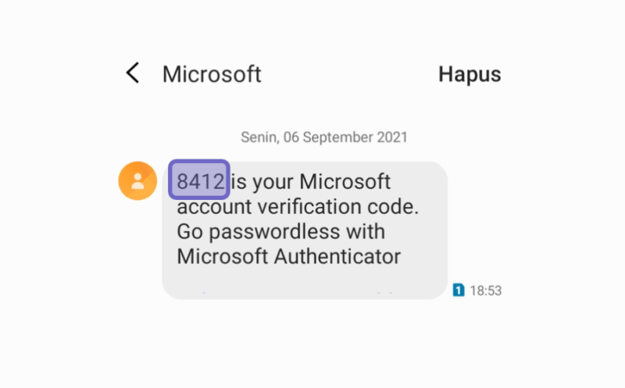Image resolution: width=625 pixels, height=388 pixels.
Task: Click 'Microsoft' on the message's last line
Action: click(x=223, y=256)
